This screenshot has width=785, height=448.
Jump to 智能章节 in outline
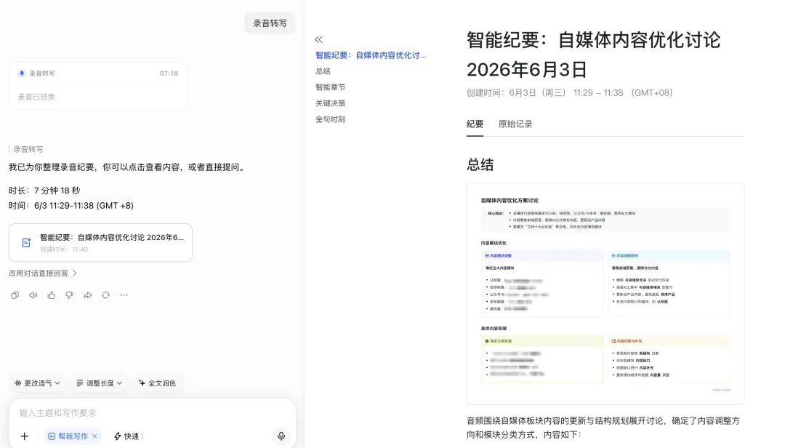tap(331, 87)
